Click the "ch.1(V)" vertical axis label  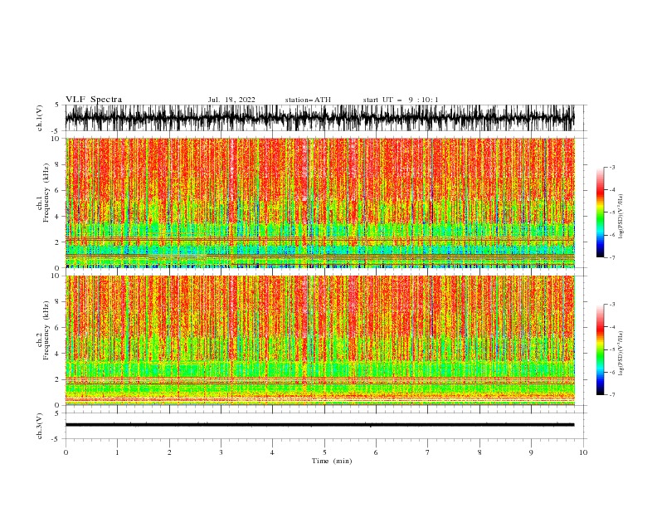pyautogui.click(x=40, y=118)
